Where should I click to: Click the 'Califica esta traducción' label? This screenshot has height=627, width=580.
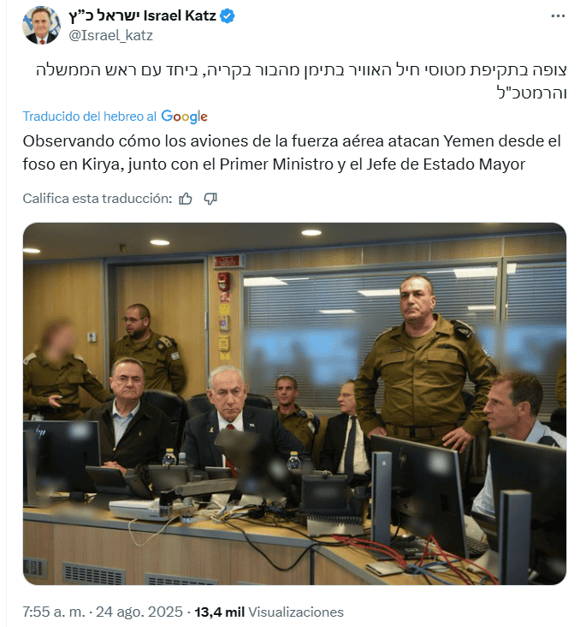pos(97,199)
